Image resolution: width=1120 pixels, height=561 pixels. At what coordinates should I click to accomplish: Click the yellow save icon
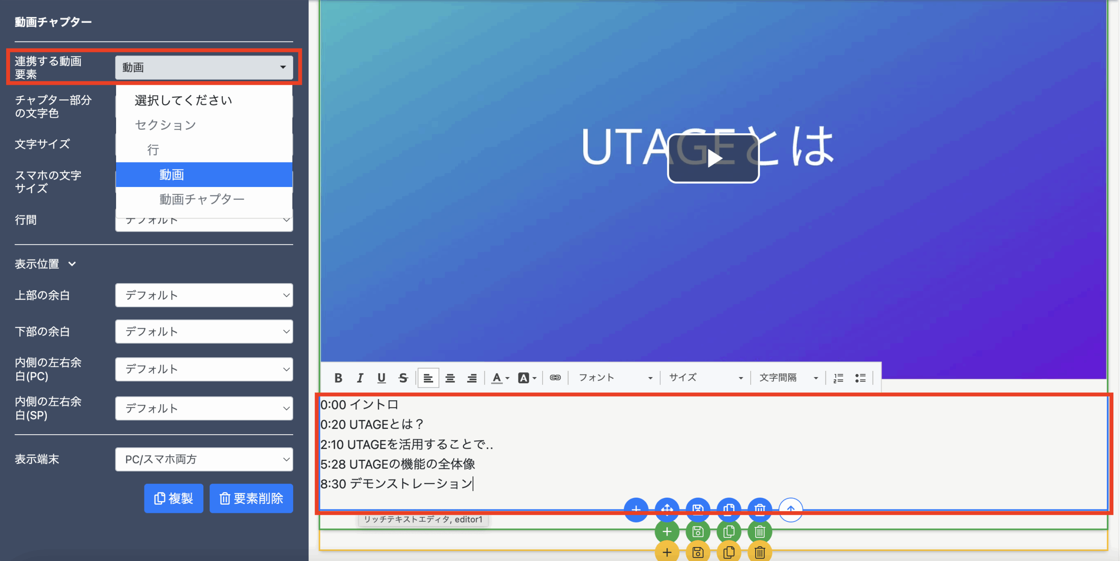coord(698,552)
